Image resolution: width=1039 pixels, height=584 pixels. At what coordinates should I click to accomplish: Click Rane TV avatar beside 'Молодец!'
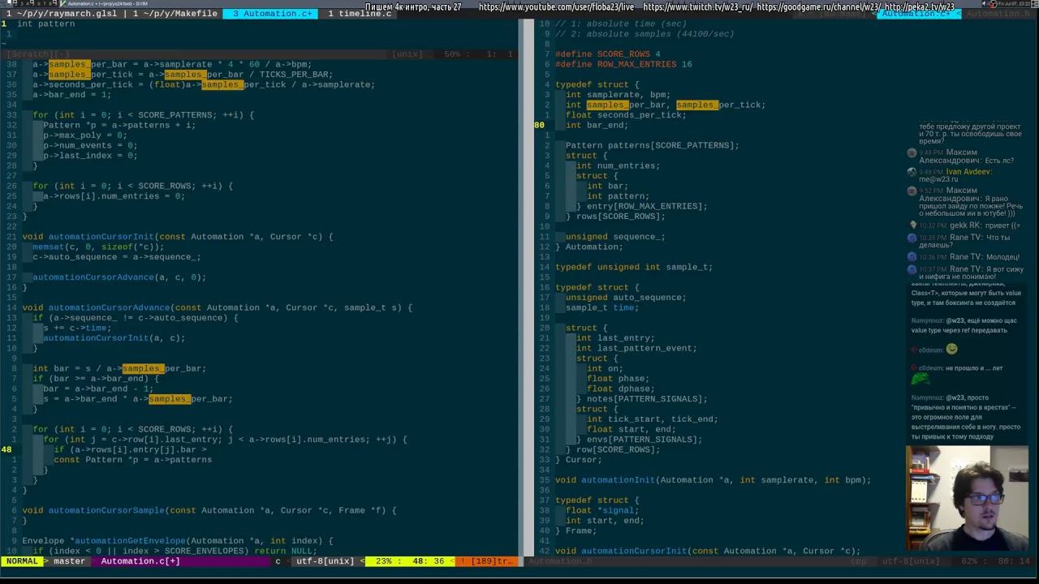coord(912,257)
